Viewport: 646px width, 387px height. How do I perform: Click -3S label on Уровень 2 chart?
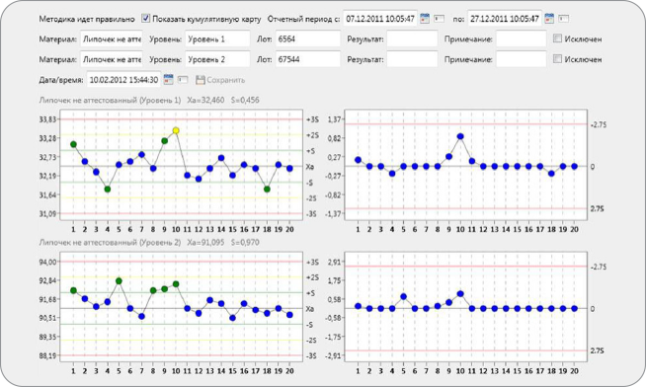point(312,355)
